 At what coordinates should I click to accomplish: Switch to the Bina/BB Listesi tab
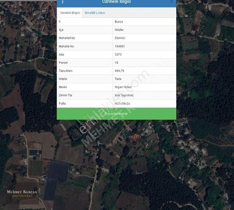click(x=95, y=13)
